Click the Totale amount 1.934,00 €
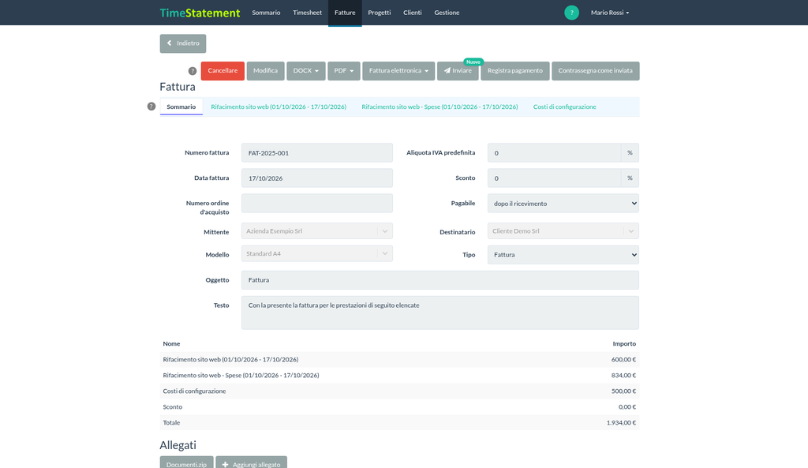808x468 pixels. (x=621, y=423)
